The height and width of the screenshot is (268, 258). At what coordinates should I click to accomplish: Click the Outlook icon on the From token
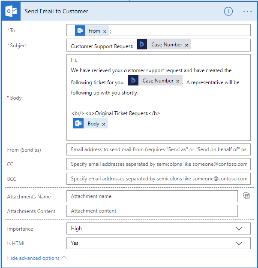(80, 31)
